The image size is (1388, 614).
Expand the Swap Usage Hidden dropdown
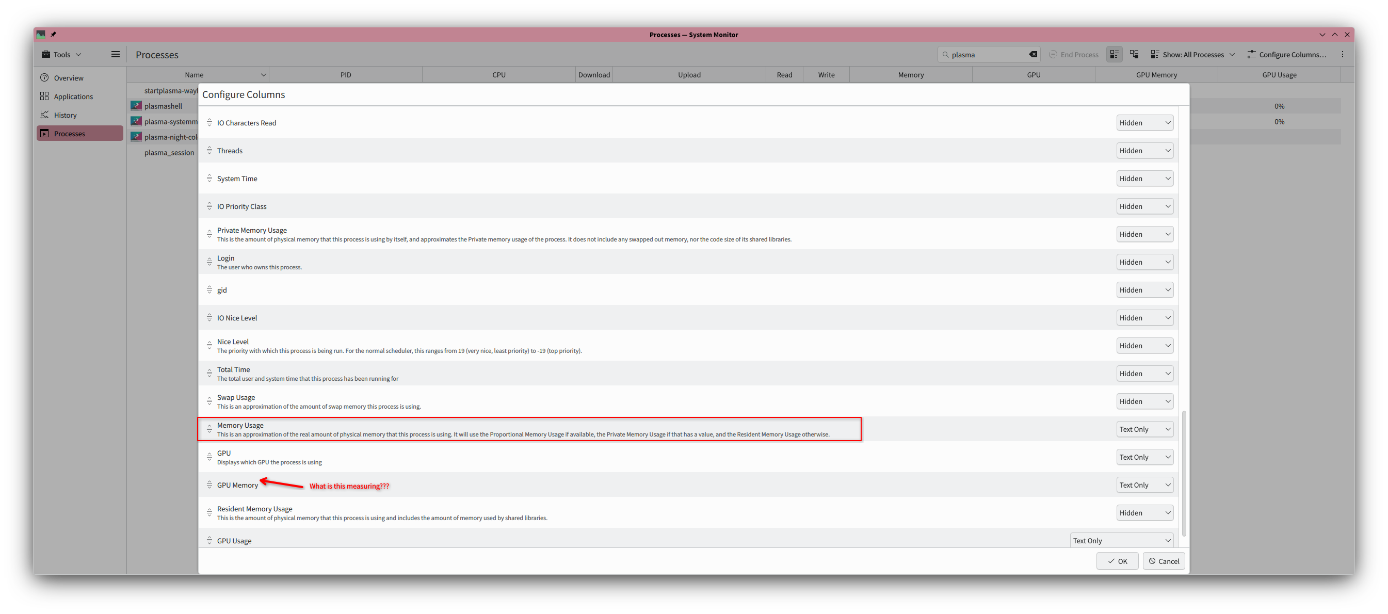(1144, 401)
